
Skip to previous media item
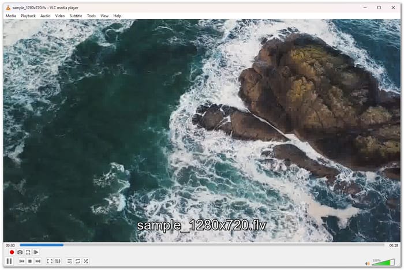coord(22,261)
